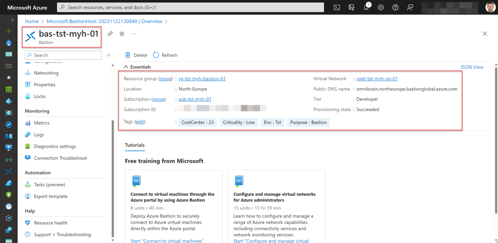The width and height of the screenshot is (498, 243).
Task: Select Diagnostics settings menu item
Action: 55,147
